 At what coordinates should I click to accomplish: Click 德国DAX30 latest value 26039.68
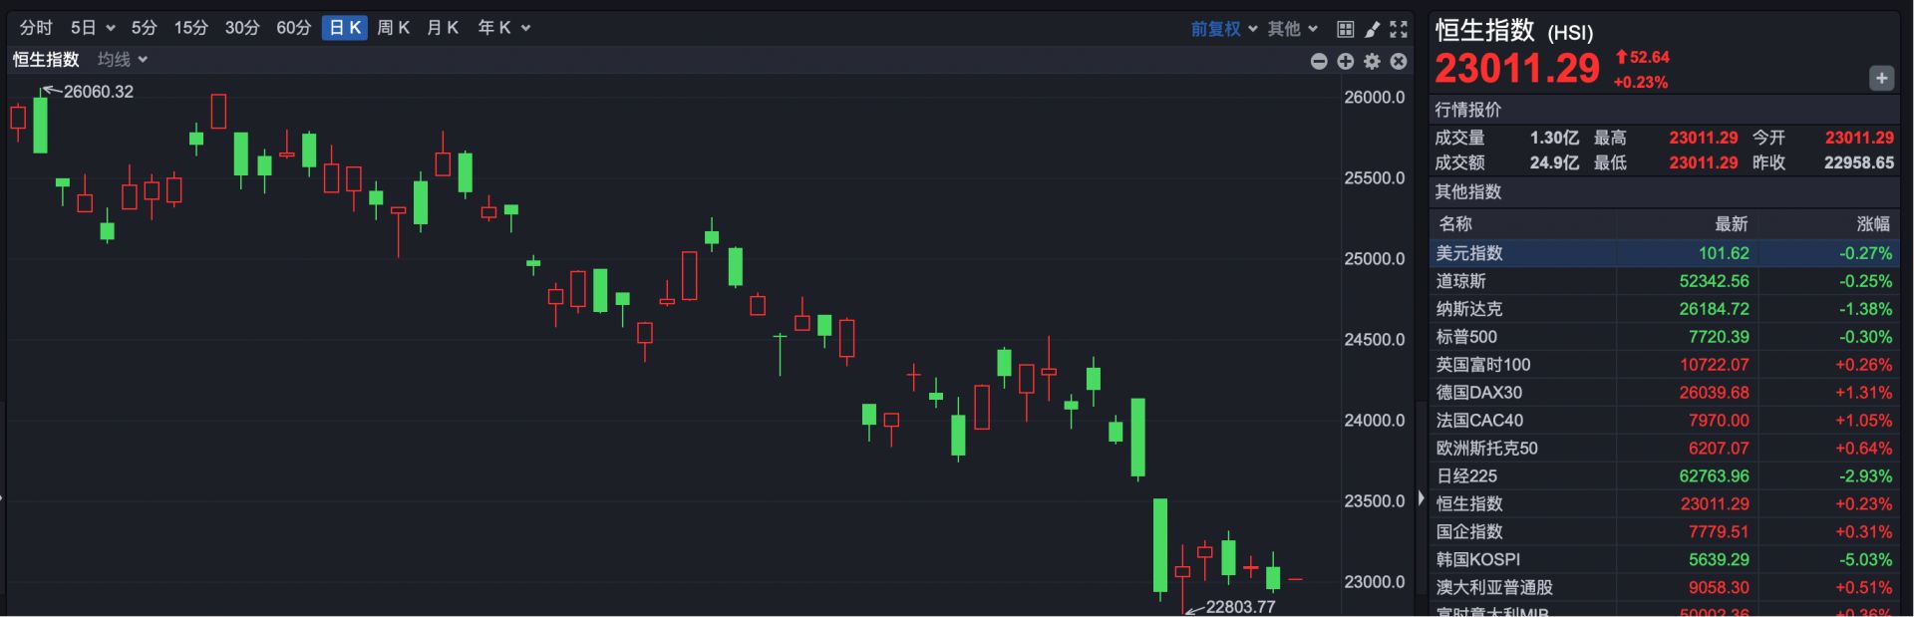[1714, 393]
